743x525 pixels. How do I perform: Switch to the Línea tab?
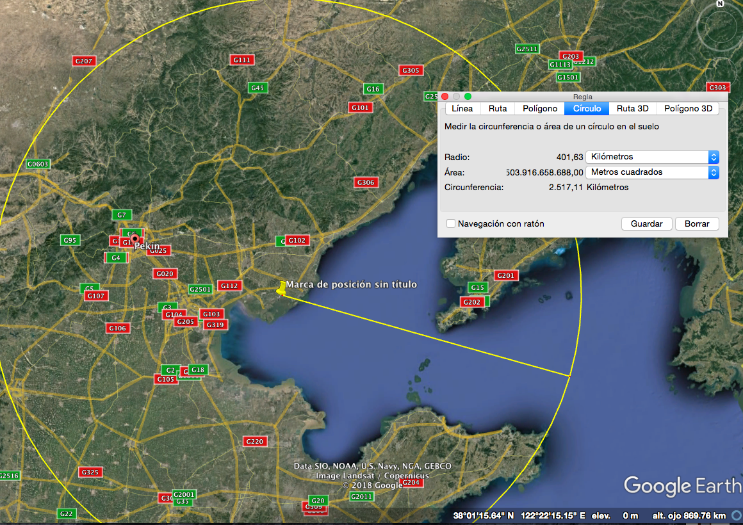coord(462,108)
